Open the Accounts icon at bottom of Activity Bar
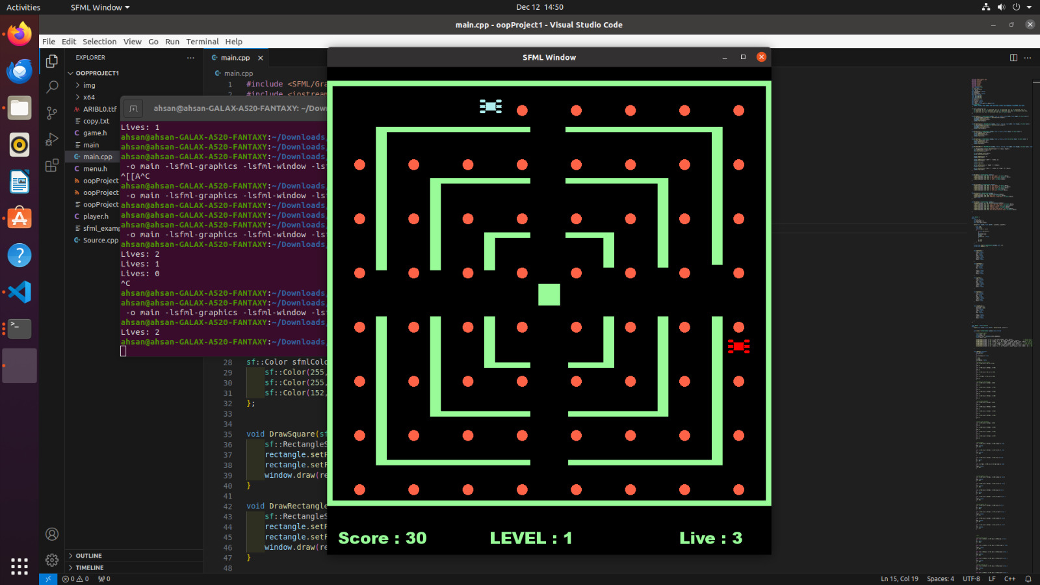The width and height of the screenshot is (1040, 585). 52,534
